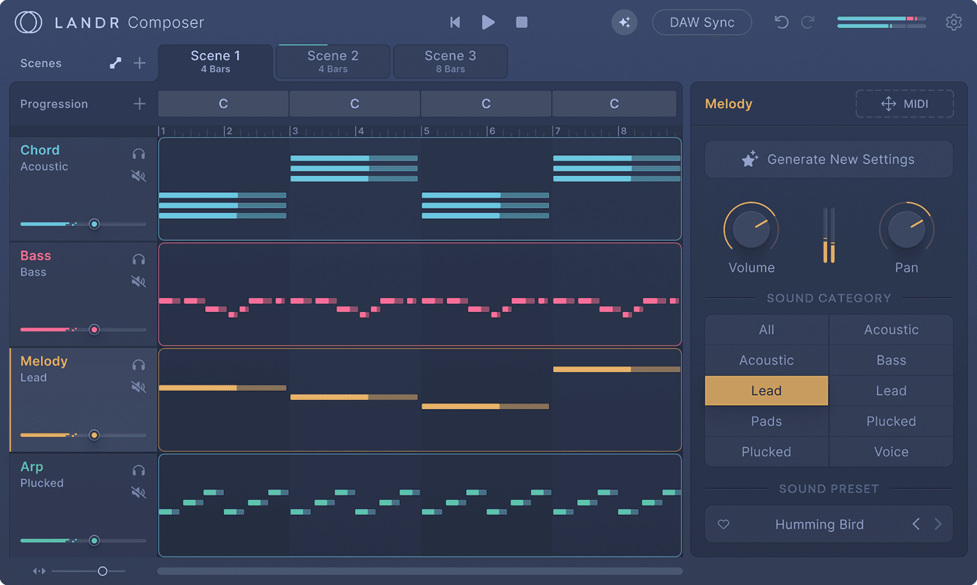Click bar 3 on the ruler
This screenshot has width=977, height=585.
(294, 131)
